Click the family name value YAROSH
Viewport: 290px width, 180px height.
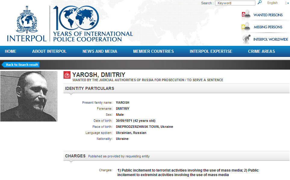[x=123, y=103]
